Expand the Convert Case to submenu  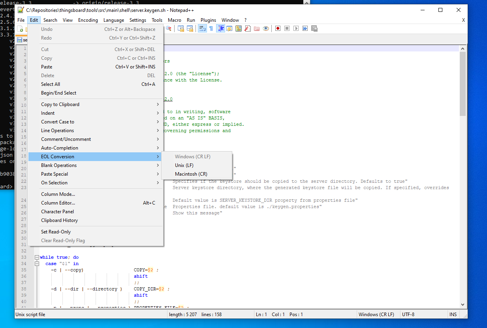[96, 122]
